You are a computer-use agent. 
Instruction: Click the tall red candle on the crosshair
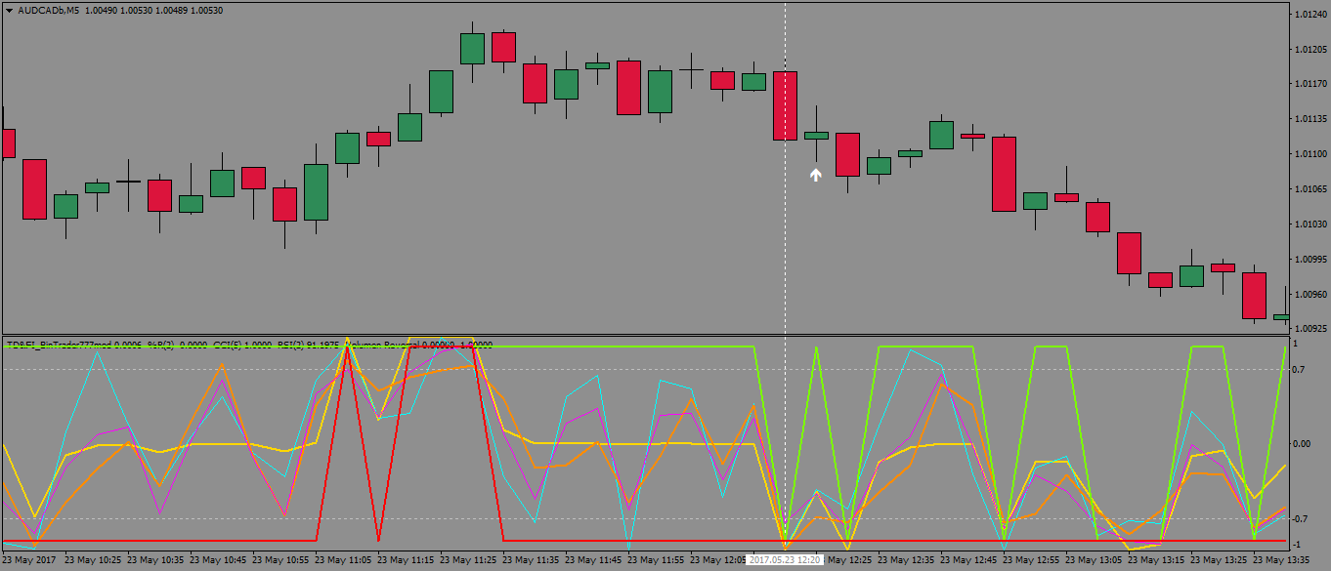[x=785, y=105]
